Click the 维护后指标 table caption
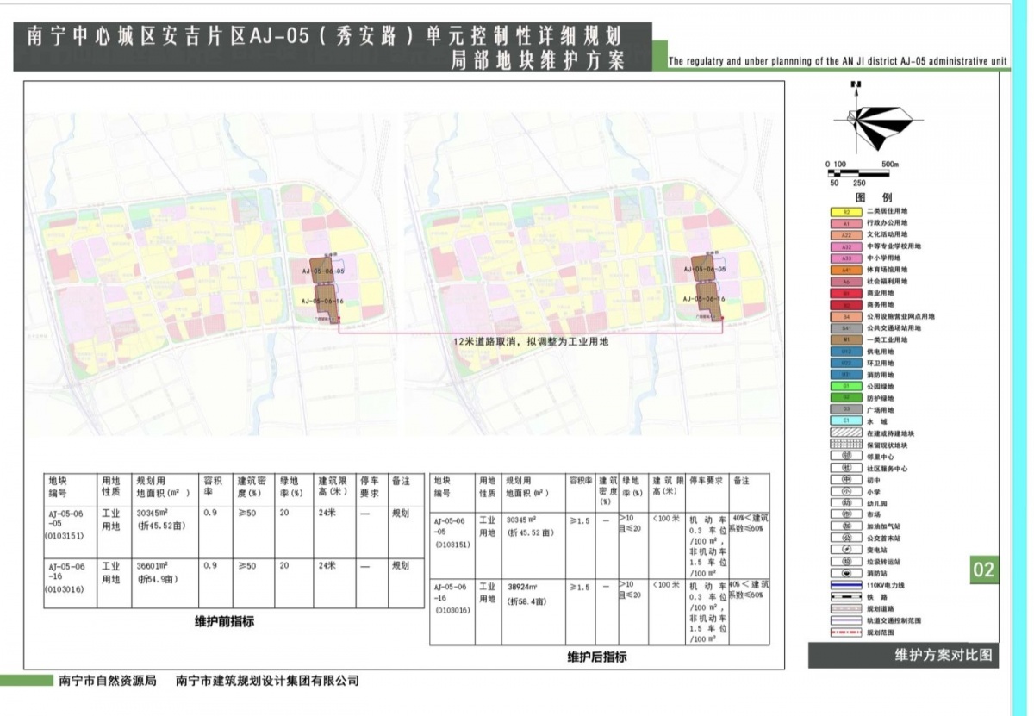This screenshot has width=1034, height=716. (x=597, y=657)
